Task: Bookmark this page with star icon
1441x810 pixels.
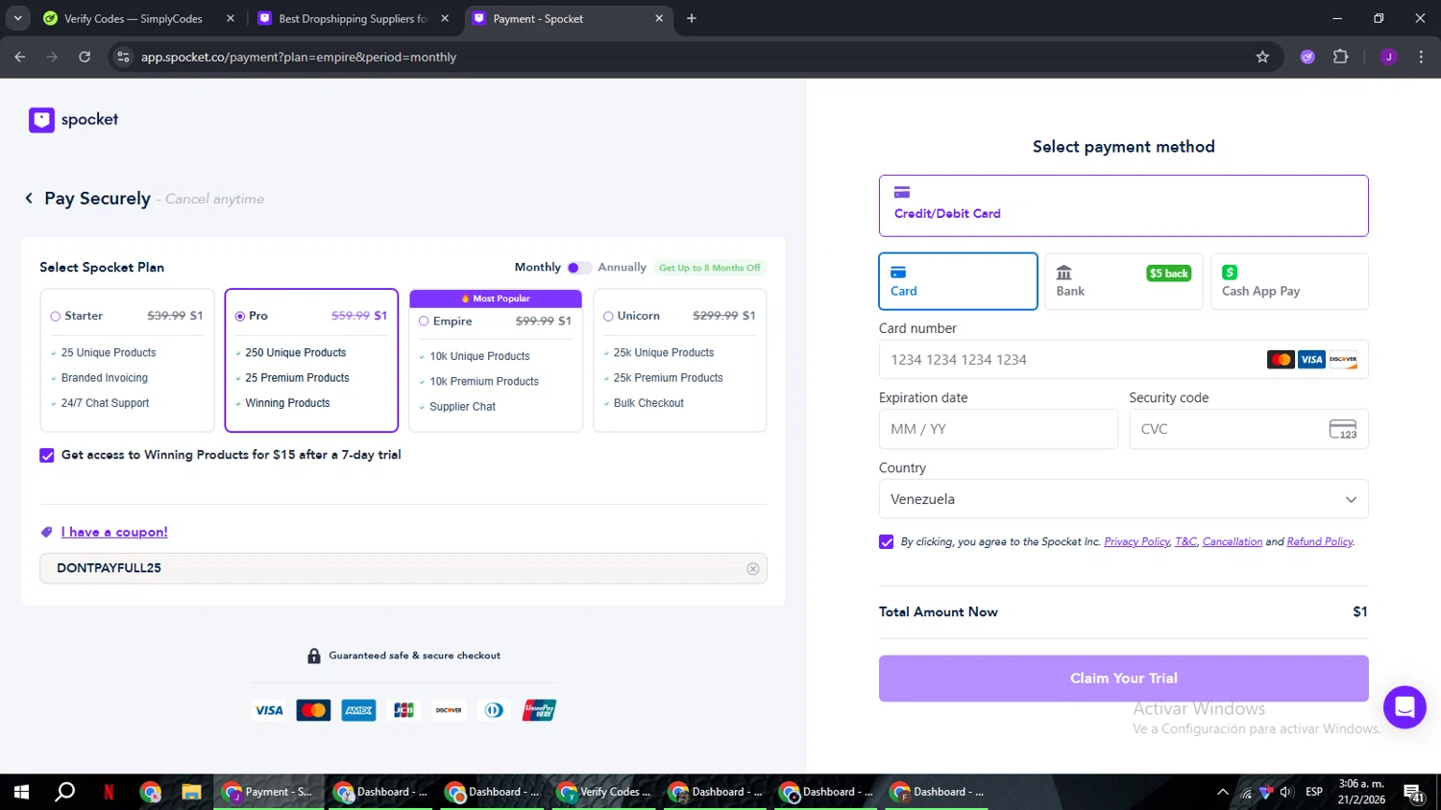Action: click(1262, 57)
